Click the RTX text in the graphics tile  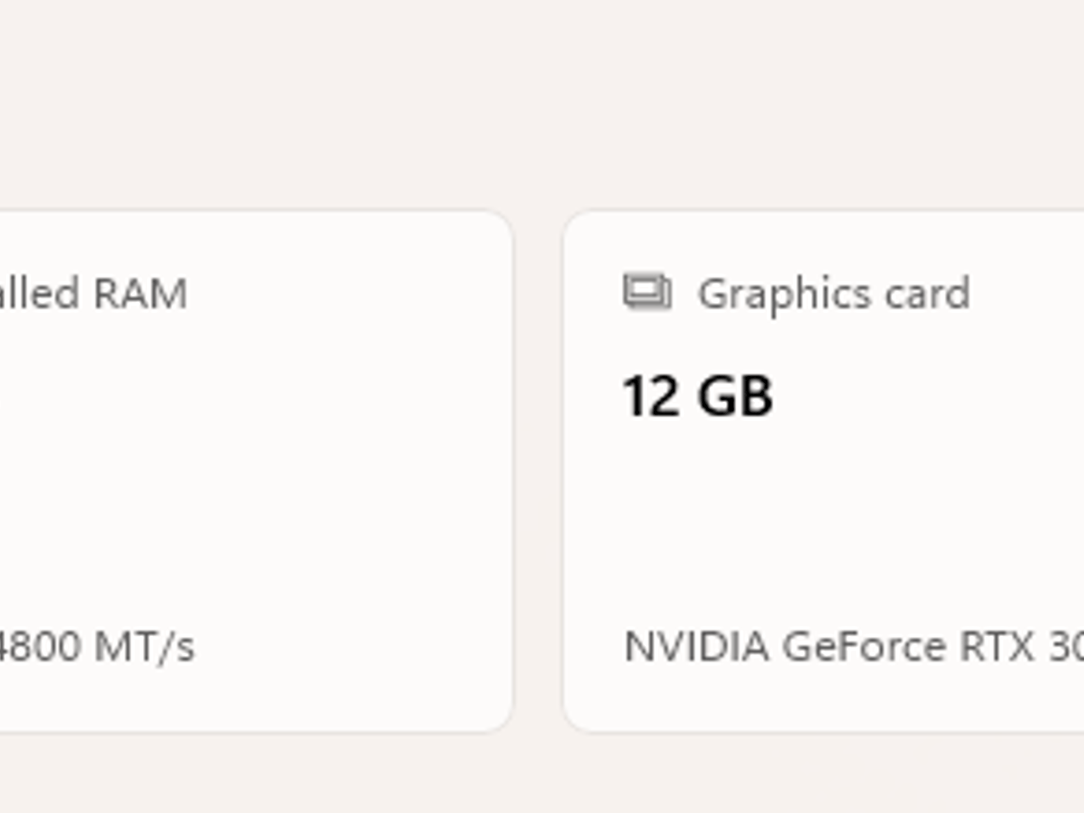click(x=997, y=646)
